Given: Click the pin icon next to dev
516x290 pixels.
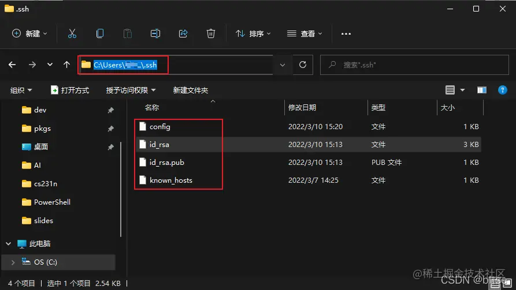Looking at the screenshot, I should pyautogui.click(x=110, y=110).
